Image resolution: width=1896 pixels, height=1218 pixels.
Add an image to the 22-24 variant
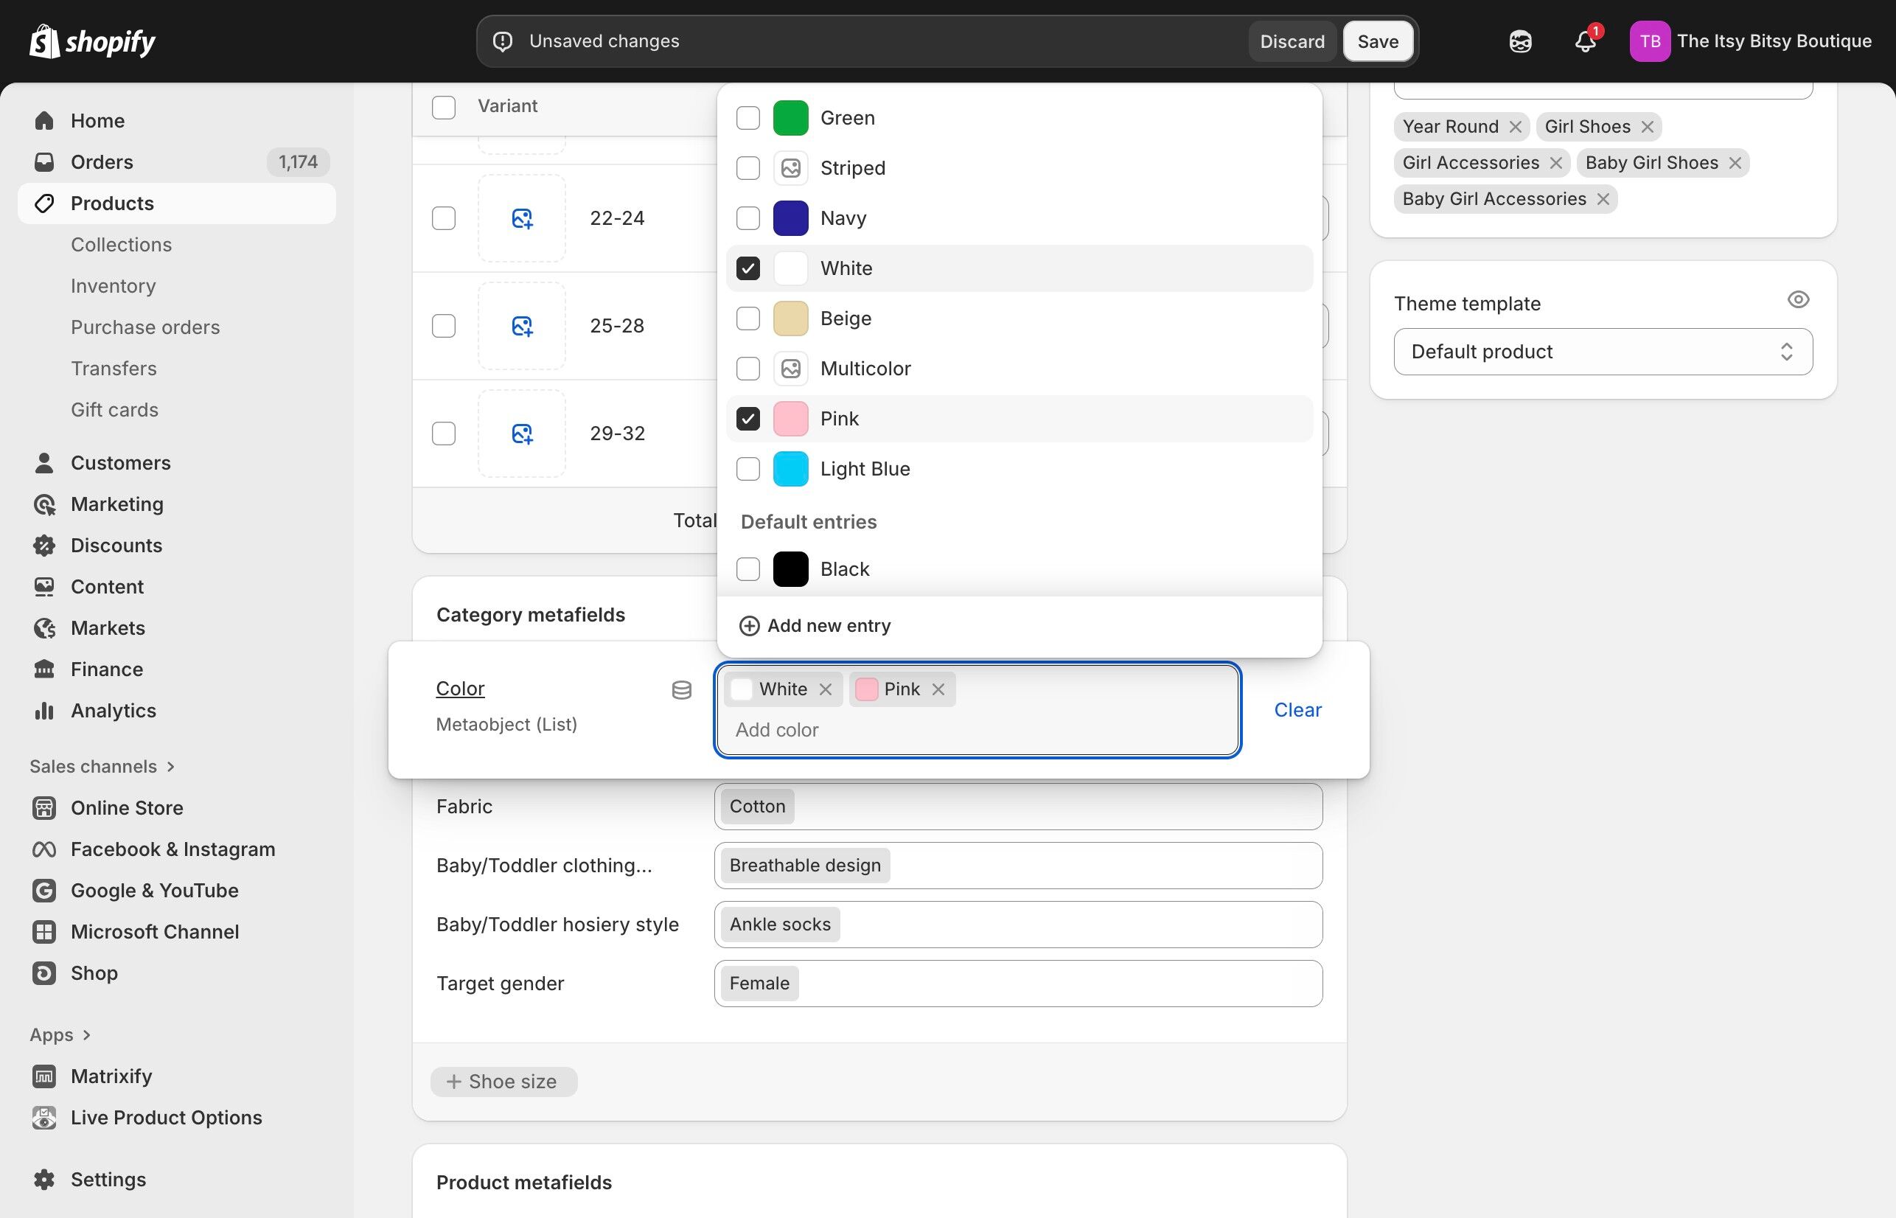[522, 218]
